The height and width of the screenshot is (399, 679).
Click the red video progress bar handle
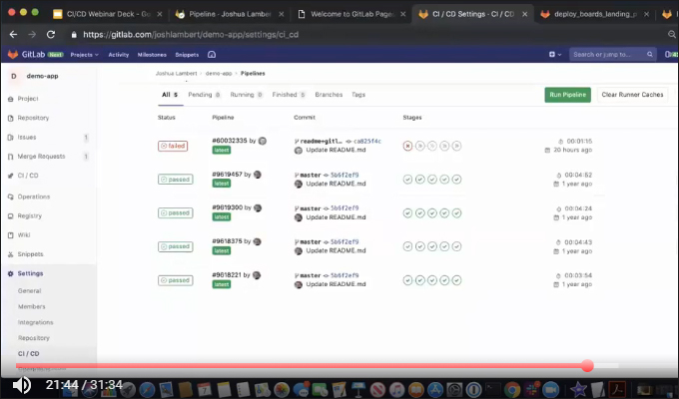click(x=587, y=366)
